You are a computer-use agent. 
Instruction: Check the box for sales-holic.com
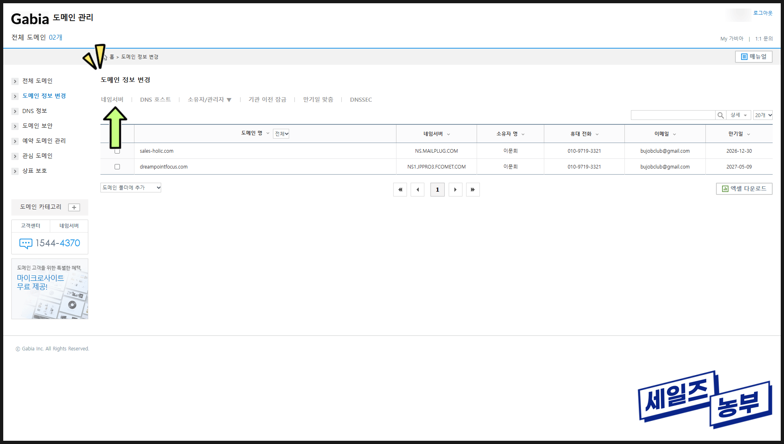(x=117, y=152)
